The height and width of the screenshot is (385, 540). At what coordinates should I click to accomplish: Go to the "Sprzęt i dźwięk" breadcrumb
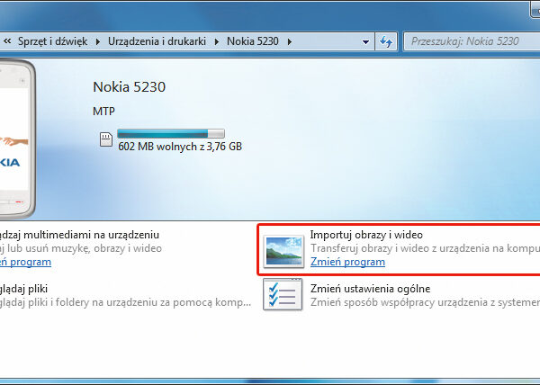pyautogui.click(x=54, y=41)
